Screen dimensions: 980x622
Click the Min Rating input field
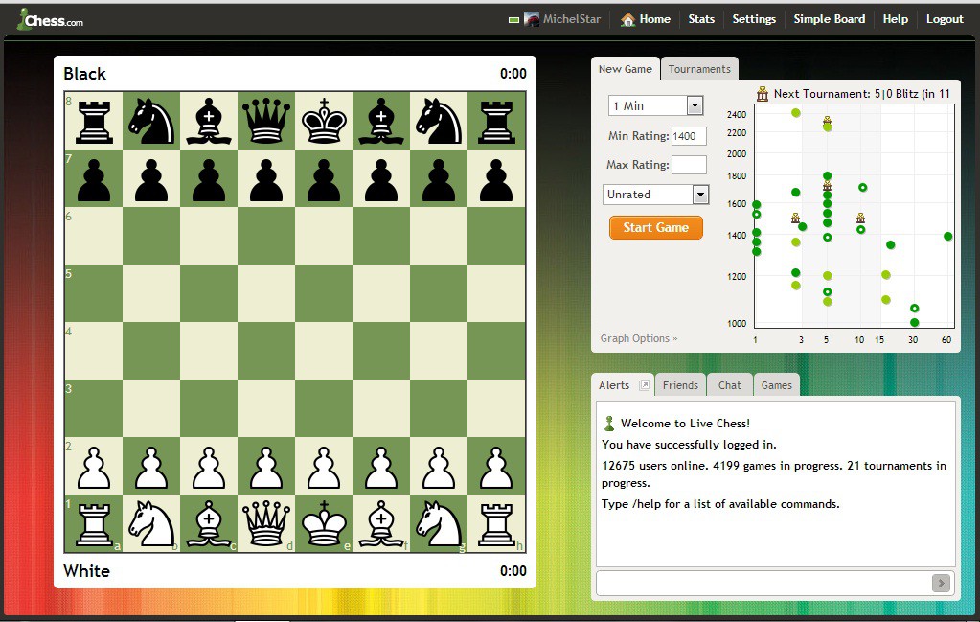pyautogui.click(x=689, y=136)
